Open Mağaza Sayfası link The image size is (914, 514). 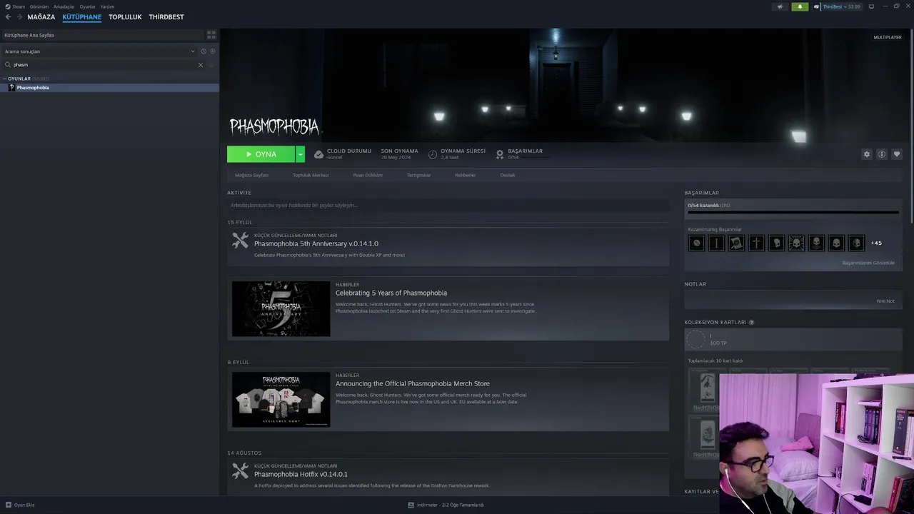pyautogui.click(x=252, y=175)
